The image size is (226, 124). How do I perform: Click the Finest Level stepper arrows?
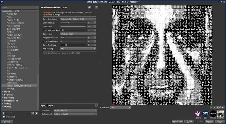coord(95,26)
